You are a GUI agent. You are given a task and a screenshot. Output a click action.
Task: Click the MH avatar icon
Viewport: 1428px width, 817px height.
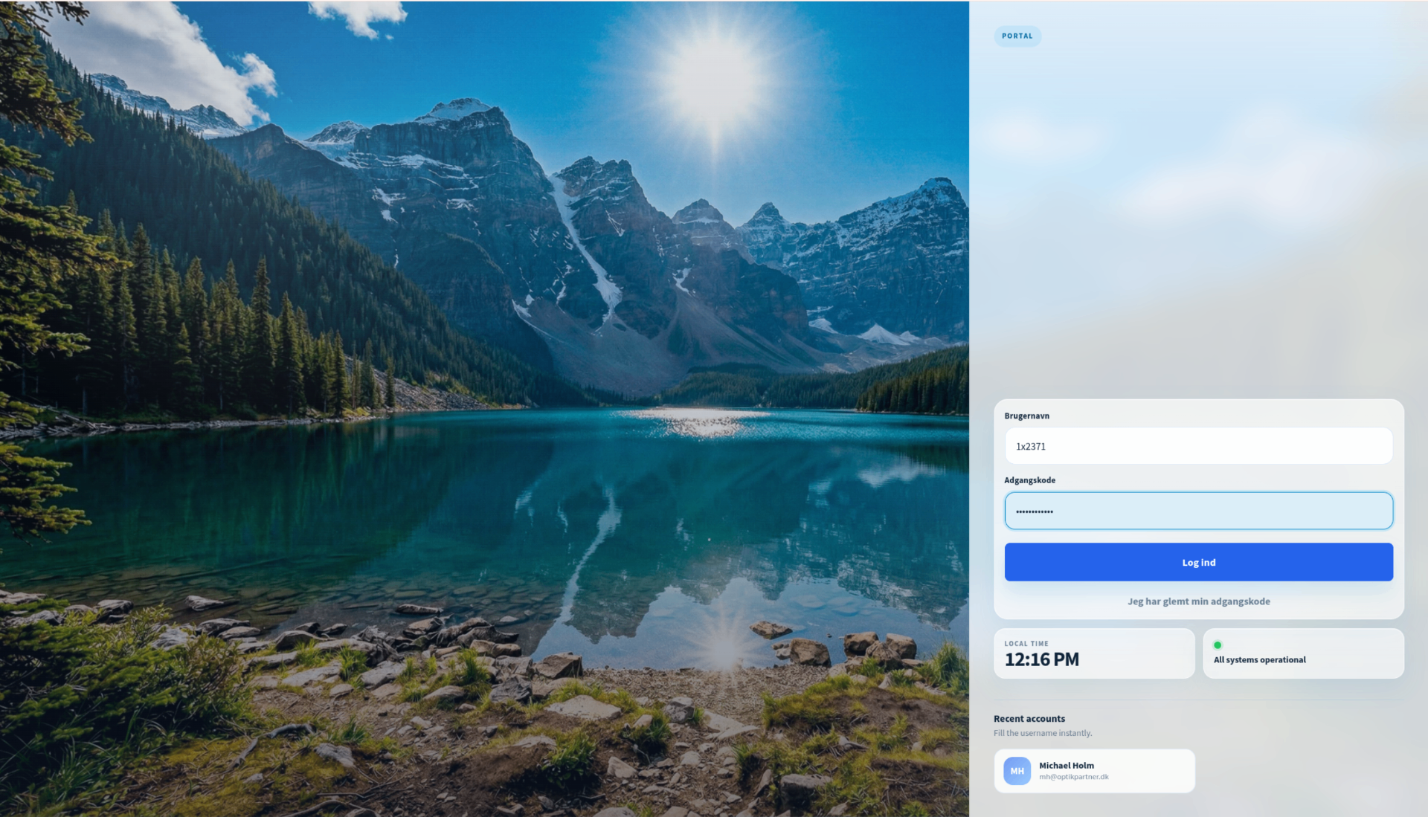1017,771
